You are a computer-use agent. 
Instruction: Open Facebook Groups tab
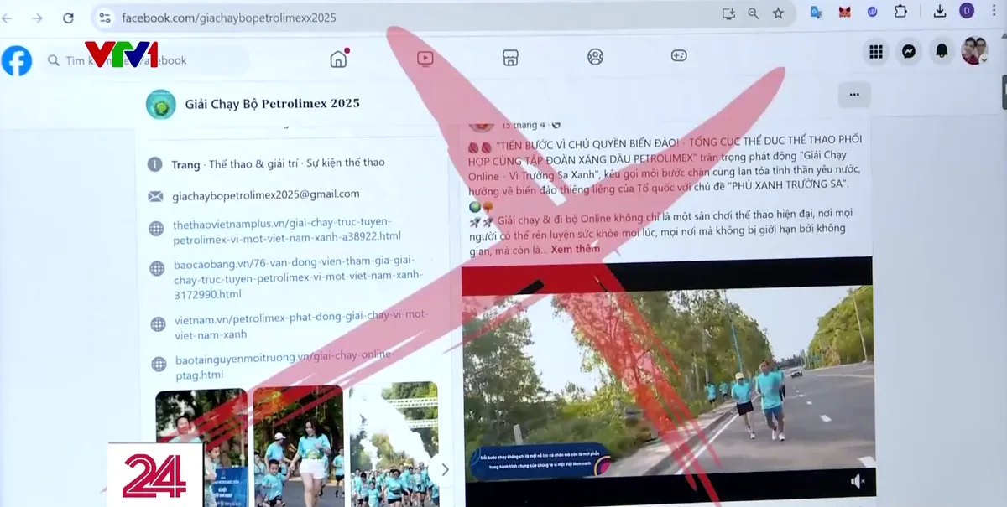coord(595,56)
